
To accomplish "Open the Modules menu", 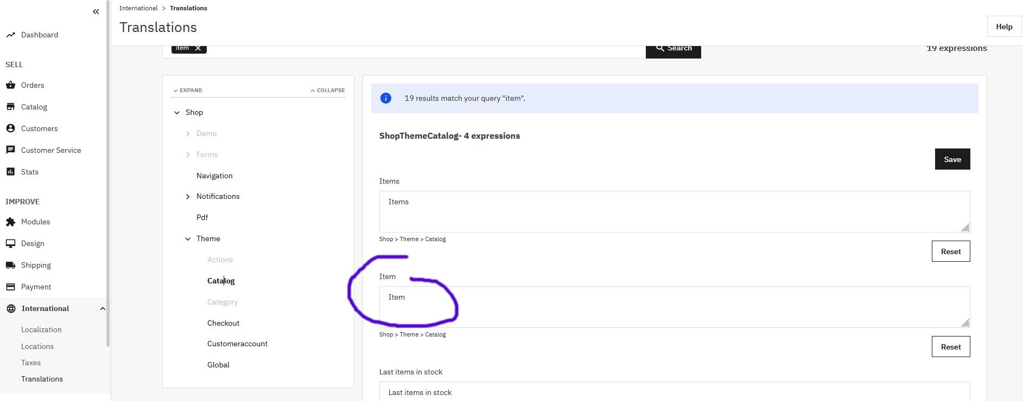I will (x=36, y=222).
